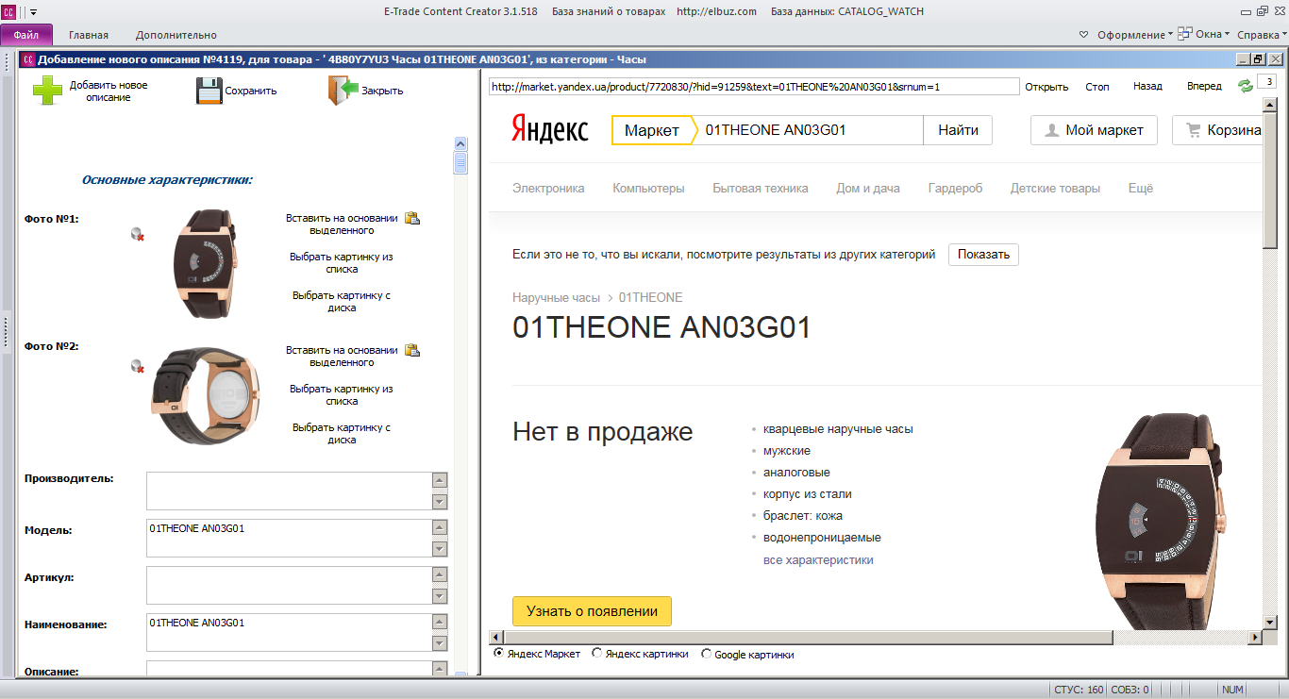
Task: Open the quick access toolbar dropdown arrow
Action: pos(34,12)
